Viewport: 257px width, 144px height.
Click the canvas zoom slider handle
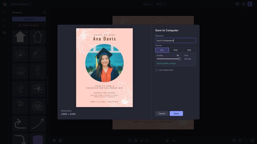point(147,140)
